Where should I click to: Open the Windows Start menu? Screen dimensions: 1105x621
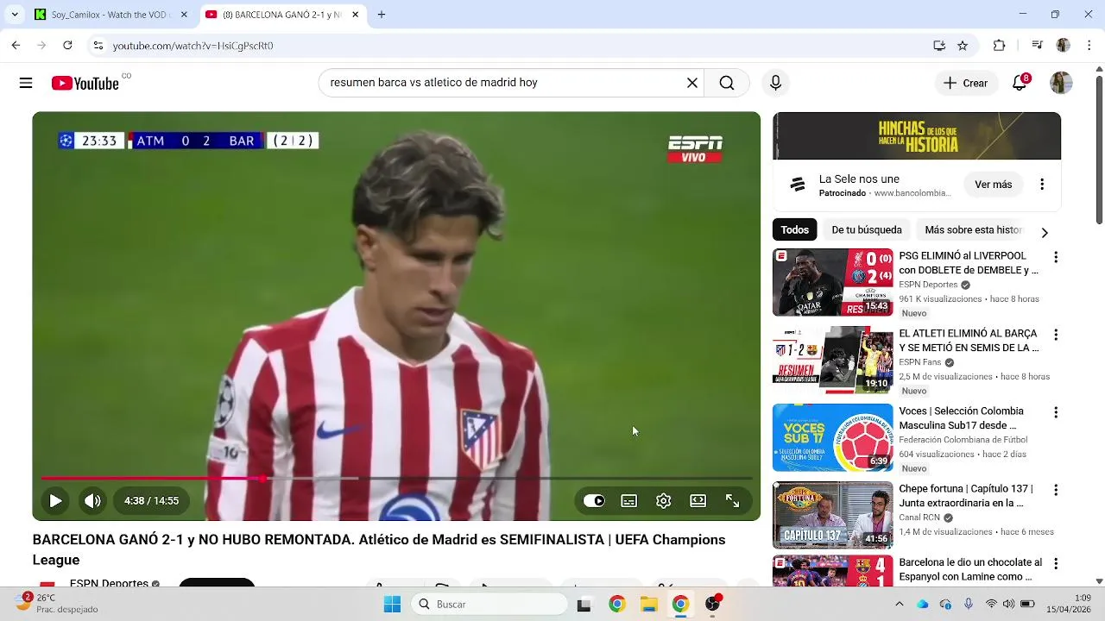(x=392, y=604)
